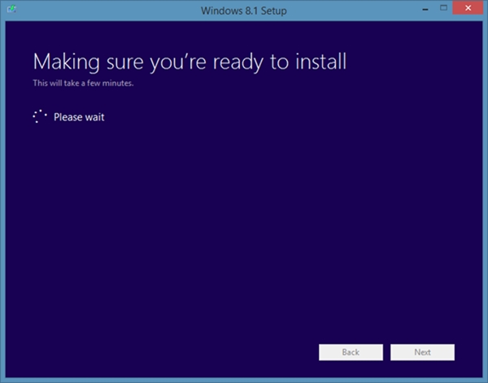Click the spinning progress indicator beside Please wait
Image resolution: width=488 pixels, height=383 pixels.
(x=40, y=116)
